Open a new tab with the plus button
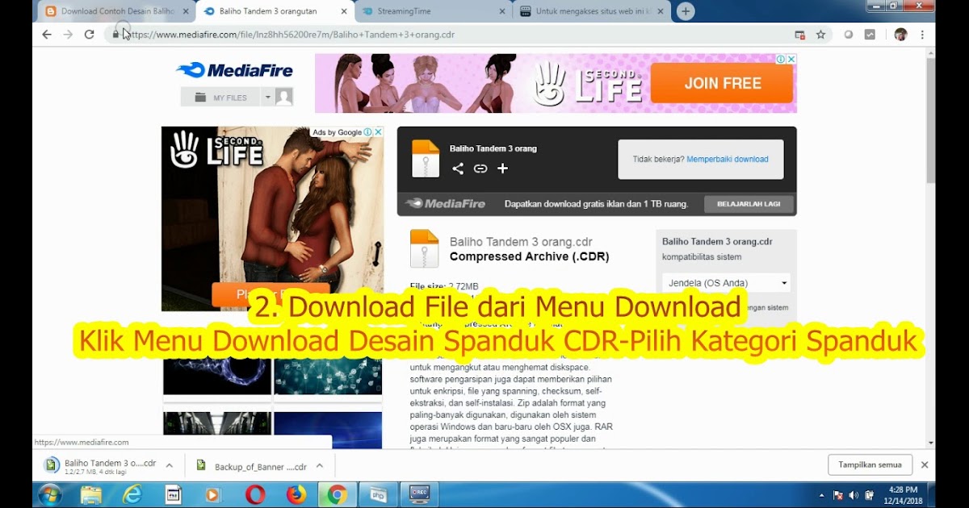The width and height of the screenshot is (969, 508). point(686,11)
